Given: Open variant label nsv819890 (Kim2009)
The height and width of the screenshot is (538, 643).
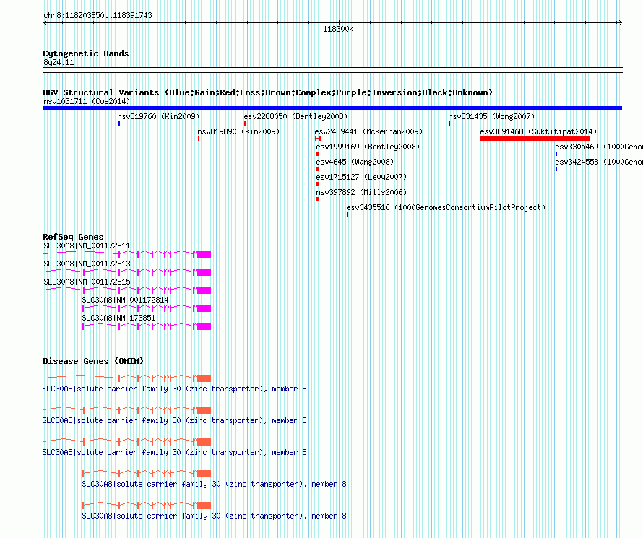Looking at the screenshot, I should click(238, 131).
